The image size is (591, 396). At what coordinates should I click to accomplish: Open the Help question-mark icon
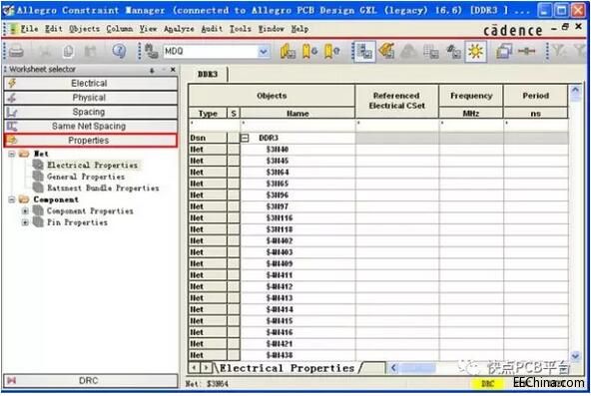point(119,51)
